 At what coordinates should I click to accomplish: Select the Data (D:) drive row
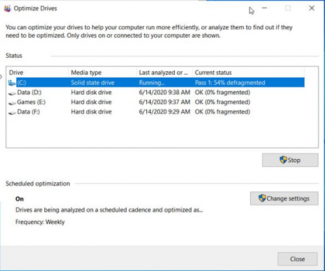tap(156, 93)
